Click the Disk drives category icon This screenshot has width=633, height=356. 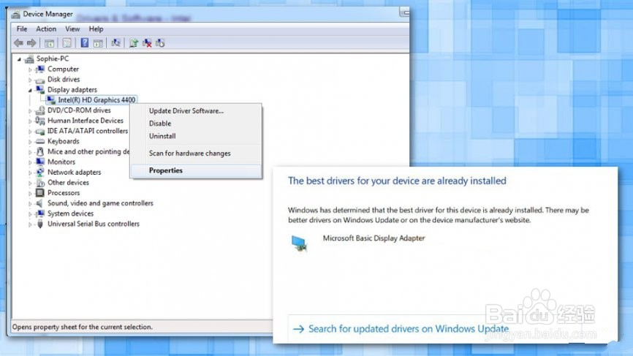coord(40,80)
